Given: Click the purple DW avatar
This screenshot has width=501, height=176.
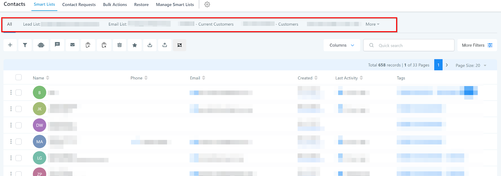Looking at the screenshot, I should point(39,125).
